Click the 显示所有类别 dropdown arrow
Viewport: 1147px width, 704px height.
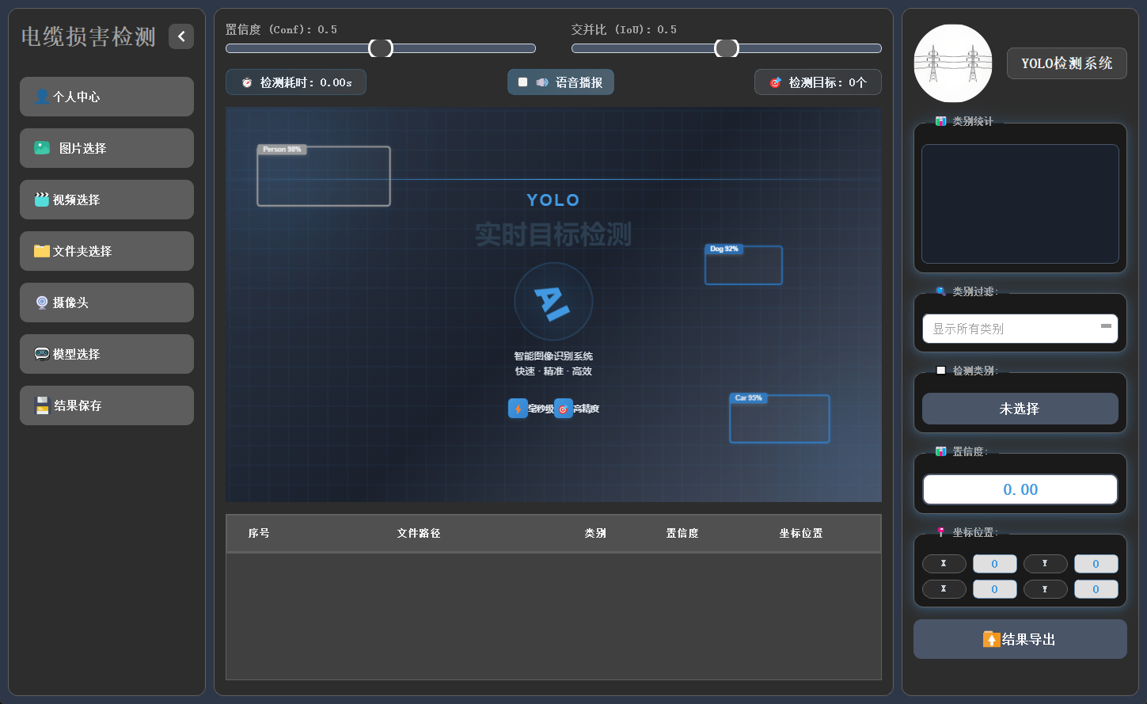[x=1106, y=325]
